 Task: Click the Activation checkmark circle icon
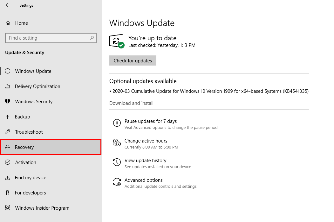8,162
